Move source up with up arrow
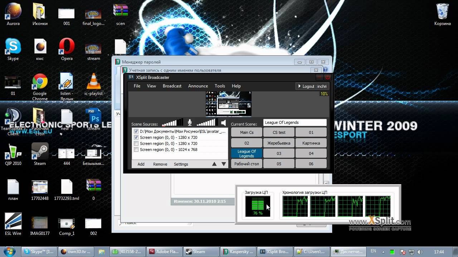 click(214, 164)
